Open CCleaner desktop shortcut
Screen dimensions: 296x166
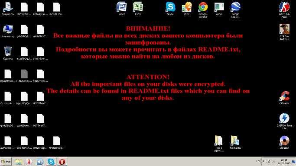pos(284,98)
